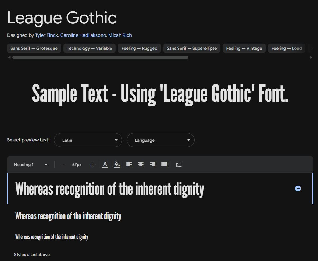The width and height of the screenshot is (318, 261).
Task: Click the tags horizontal scrollbar
Action: 100,58
